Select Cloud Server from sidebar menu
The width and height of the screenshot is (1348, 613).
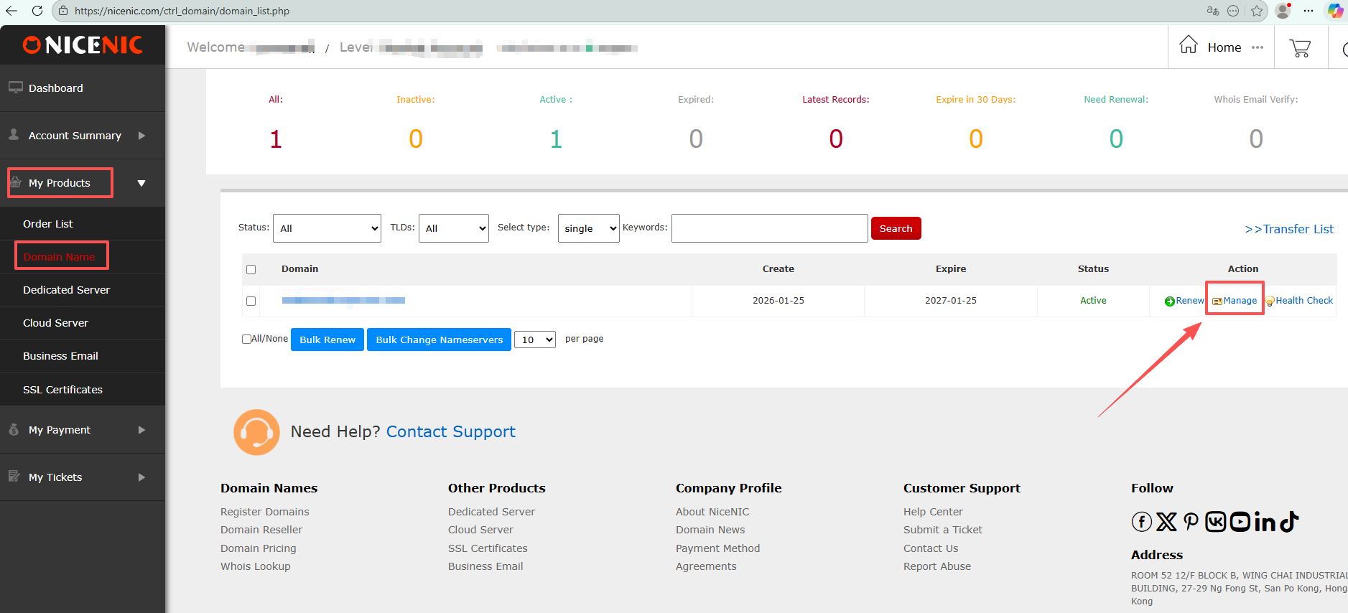55,323
